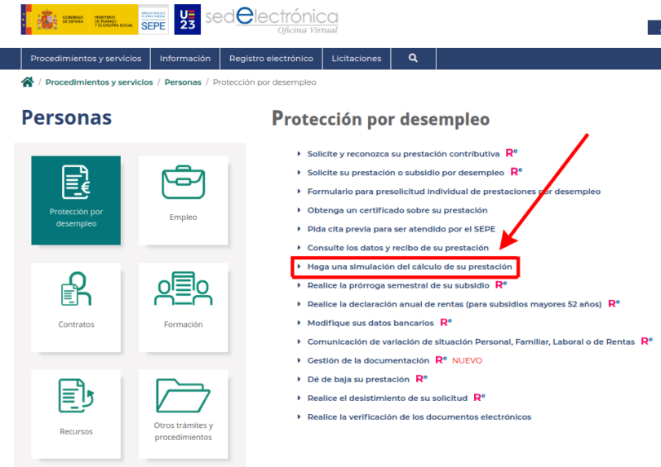Open Registro electrónico menu
This screenshot has width=661, height=467.
[271, 59]
